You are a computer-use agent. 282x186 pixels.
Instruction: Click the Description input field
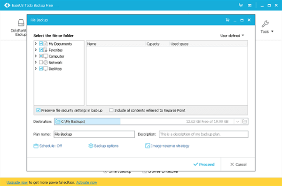(204, 134)
